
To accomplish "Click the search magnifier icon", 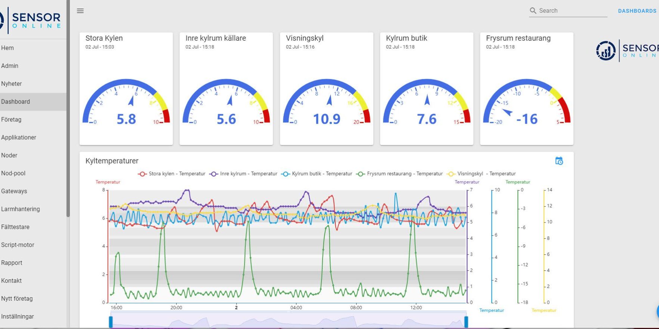I will 533,11.
